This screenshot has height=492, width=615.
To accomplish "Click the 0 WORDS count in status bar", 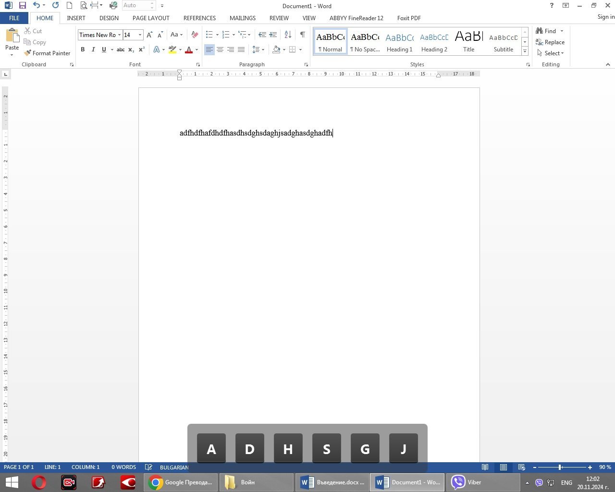I will tap(123, 467).
